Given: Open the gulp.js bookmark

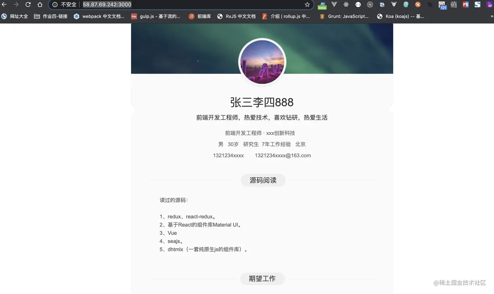Looking at the screenshot, I should (x=156, y=16).
